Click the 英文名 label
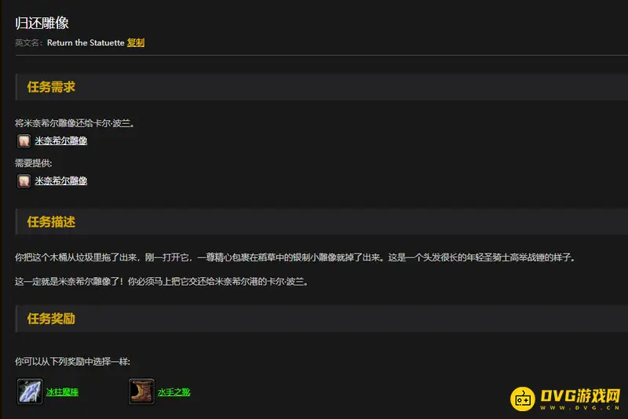Viewport: 628px width, 419px height. (x=29, y=42)
